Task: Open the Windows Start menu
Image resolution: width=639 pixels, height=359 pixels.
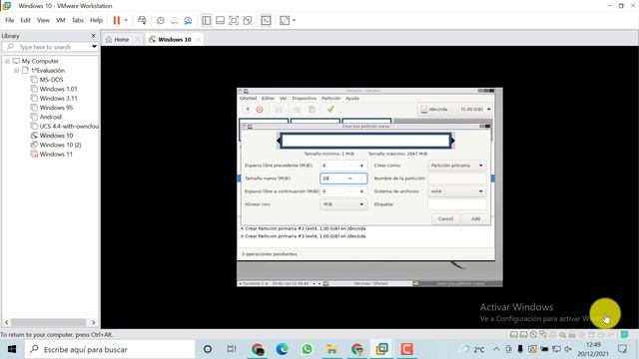Action: [x=12, y=349]
